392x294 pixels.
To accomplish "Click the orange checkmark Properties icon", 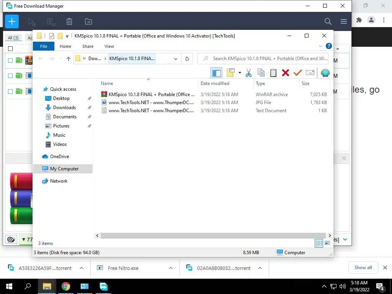I will pyautogui.click(x=297, y=73).
